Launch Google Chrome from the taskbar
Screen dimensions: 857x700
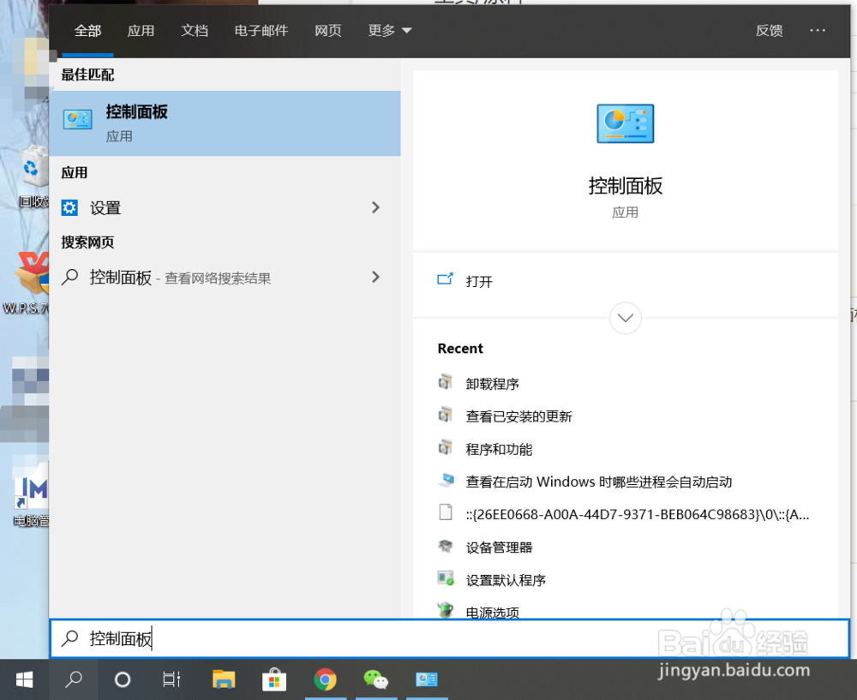[x=325, y=679]
